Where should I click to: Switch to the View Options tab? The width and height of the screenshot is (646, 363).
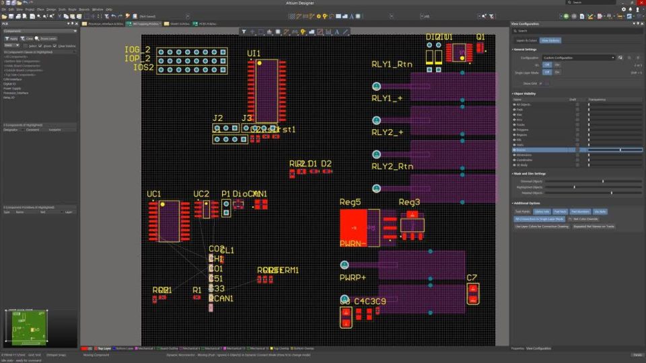click(x=550, y=40)
